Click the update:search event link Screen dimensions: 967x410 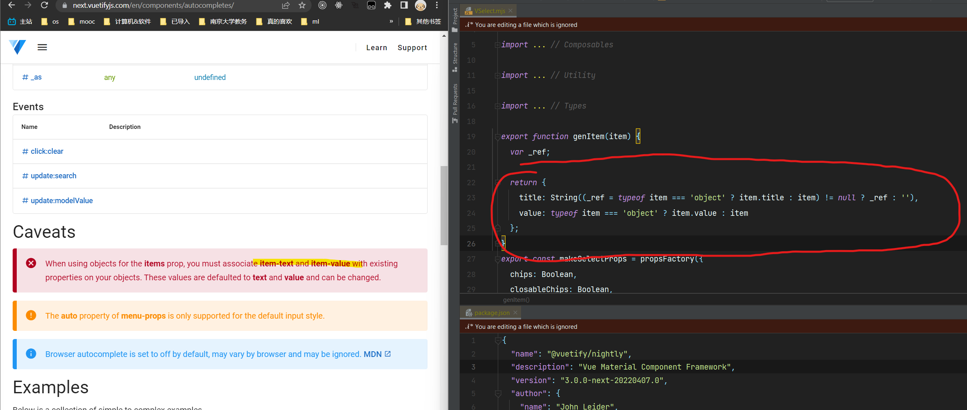pyautogui.click(x=53, y=175)
